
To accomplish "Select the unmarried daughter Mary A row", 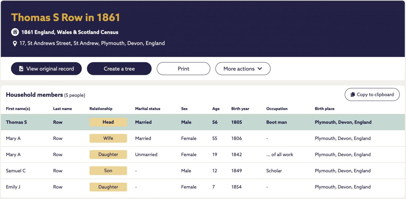I will click(x=203, y=155).
